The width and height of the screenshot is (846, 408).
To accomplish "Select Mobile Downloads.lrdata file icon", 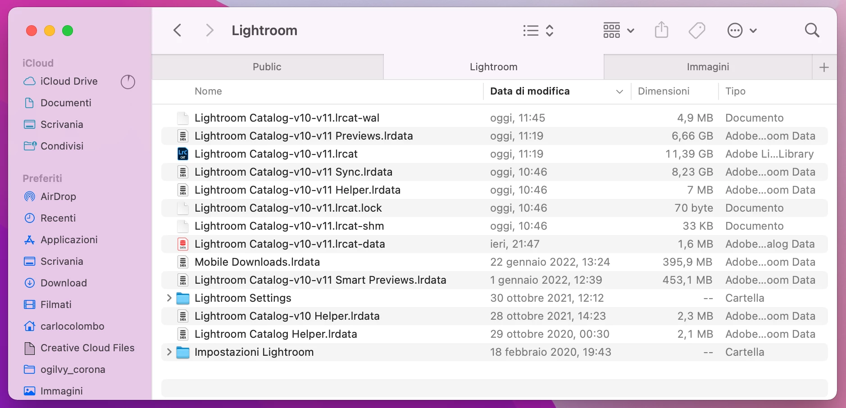I will click(183, 262).
